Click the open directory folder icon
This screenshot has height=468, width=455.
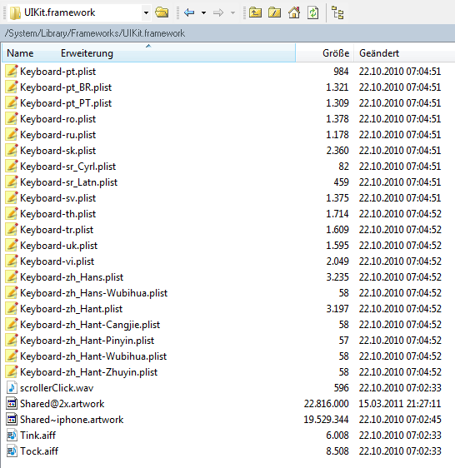tap(162, 12)
